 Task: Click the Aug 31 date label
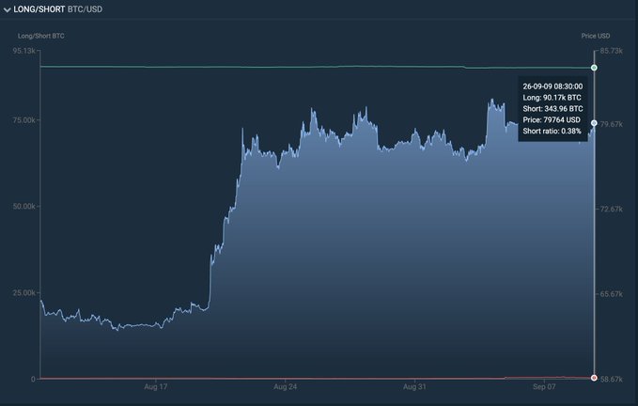tap(414, 387)
